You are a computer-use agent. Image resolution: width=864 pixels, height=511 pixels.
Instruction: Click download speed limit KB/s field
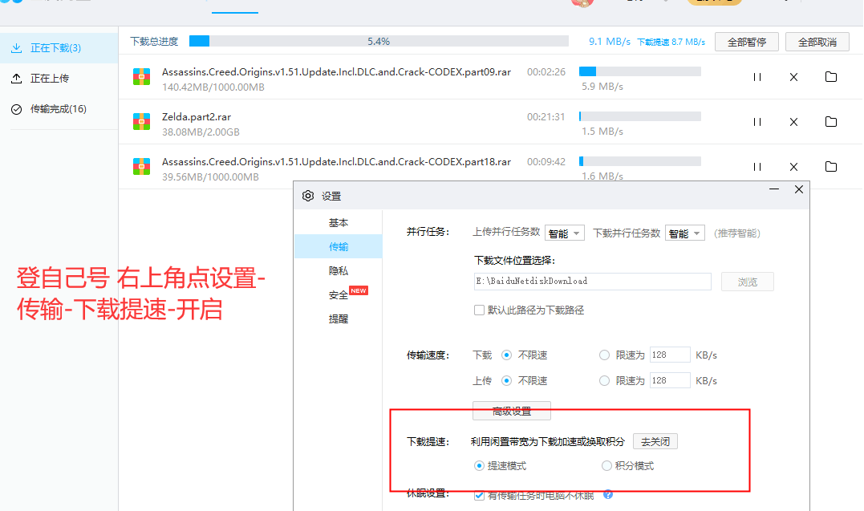pyautogui.click(x=670, y=355)
